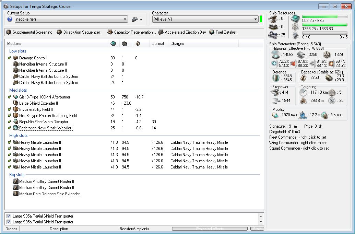Select first Caldari Navy Ballistic Control System
This screenshot has height=234, width=355.
(x=48, y=76)
